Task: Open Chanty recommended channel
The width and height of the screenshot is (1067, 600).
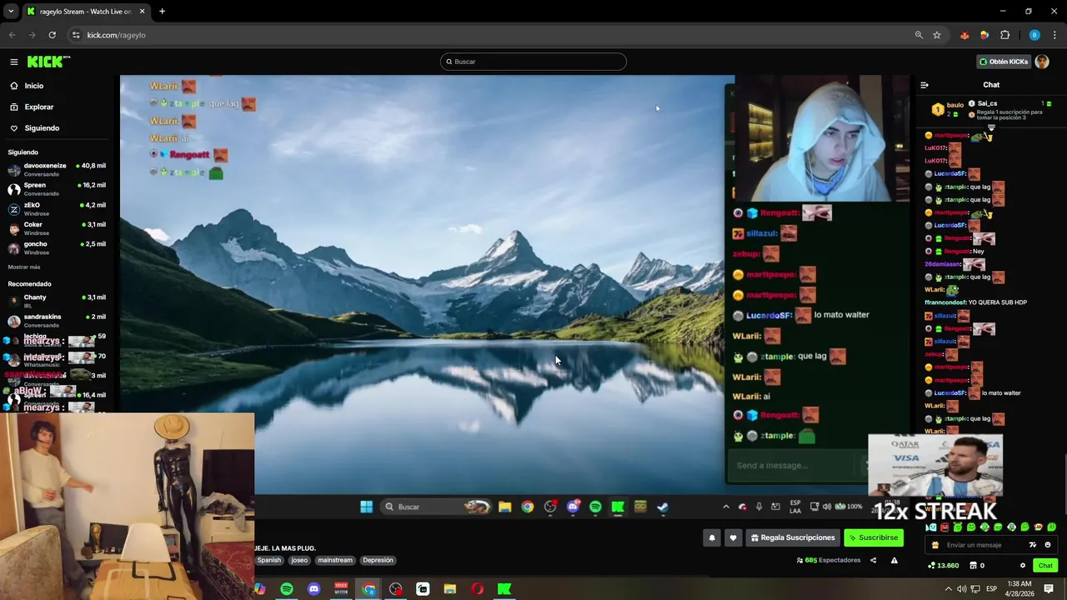Action: pyautogui.click(x=57, y=301)
